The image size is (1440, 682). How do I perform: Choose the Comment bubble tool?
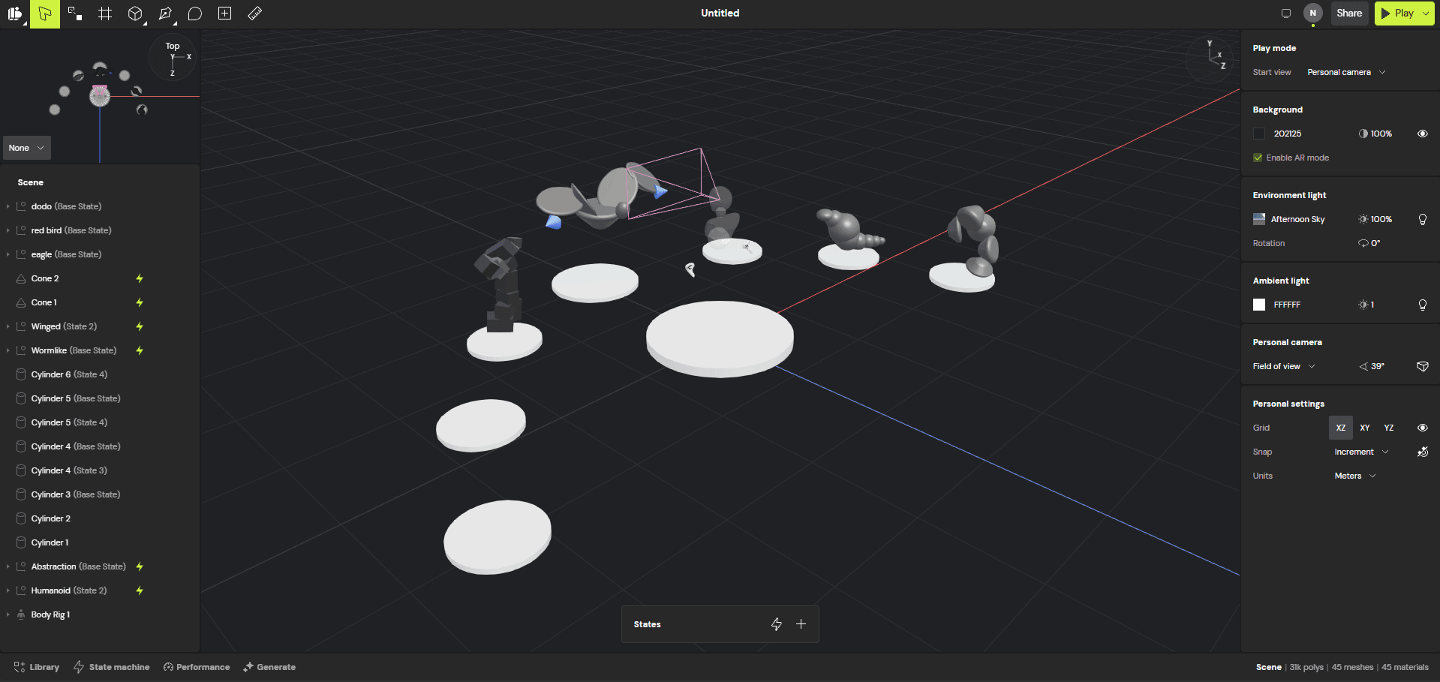click(x=195, y=14)
